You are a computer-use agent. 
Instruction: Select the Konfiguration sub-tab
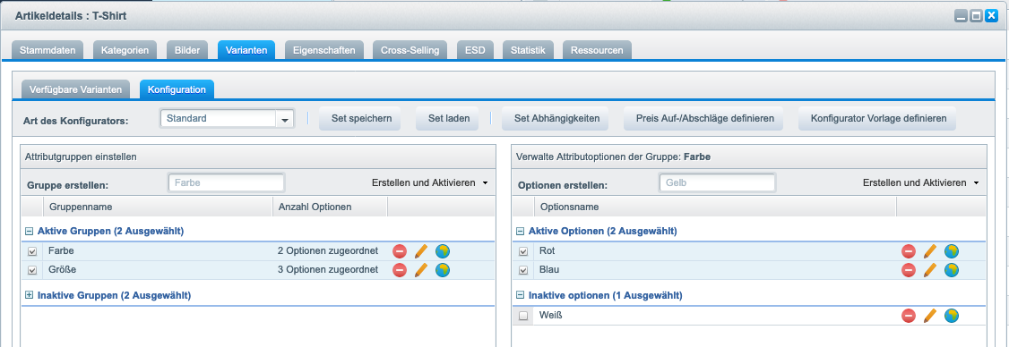click(x=177, y=89)
